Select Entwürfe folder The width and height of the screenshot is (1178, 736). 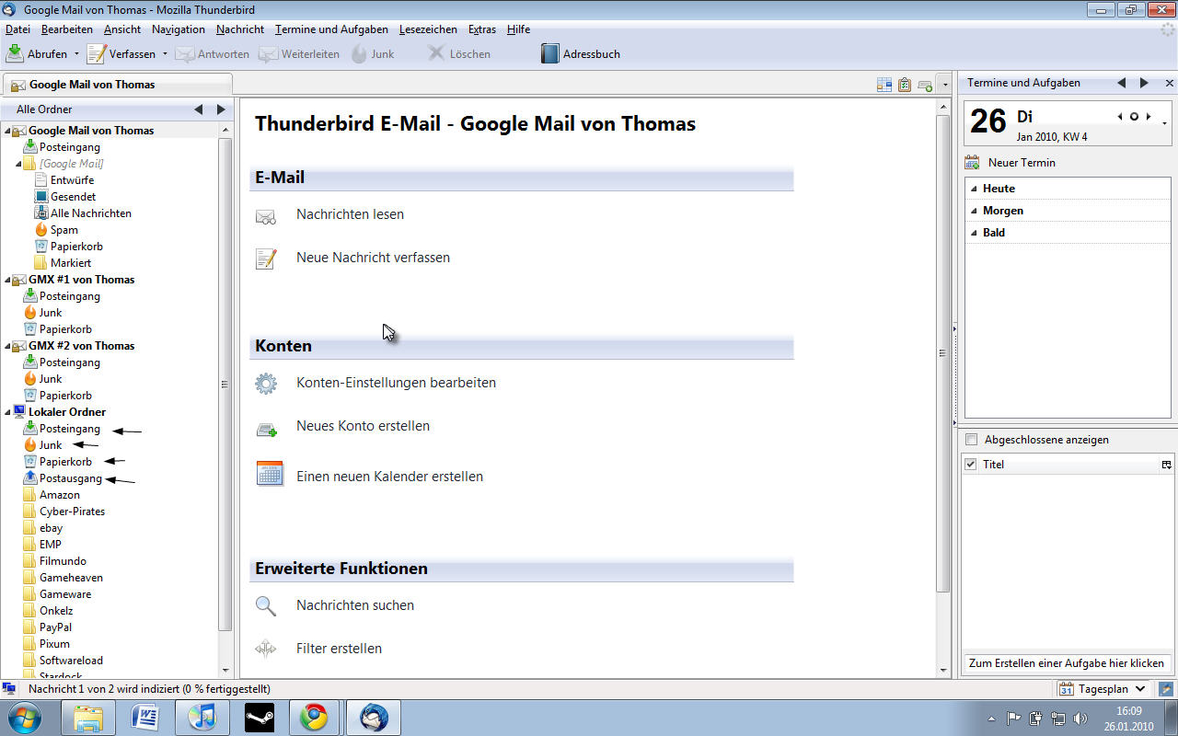pyautogui.click(x=72, y=180)
